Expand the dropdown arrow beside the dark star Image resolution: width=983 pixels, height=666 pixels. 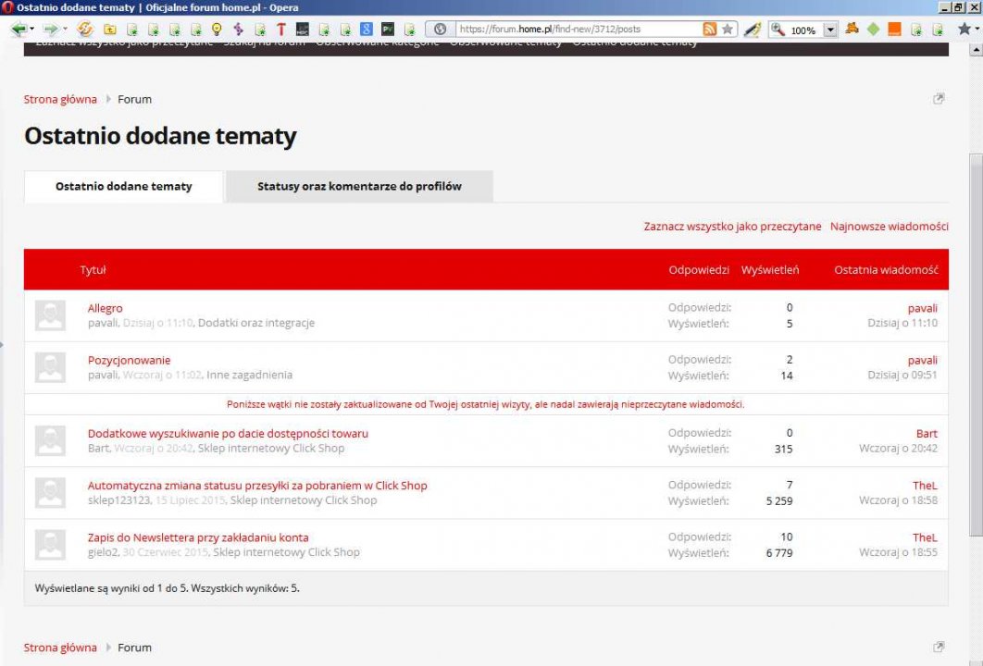pyautogui.click(x=977, y=29)
